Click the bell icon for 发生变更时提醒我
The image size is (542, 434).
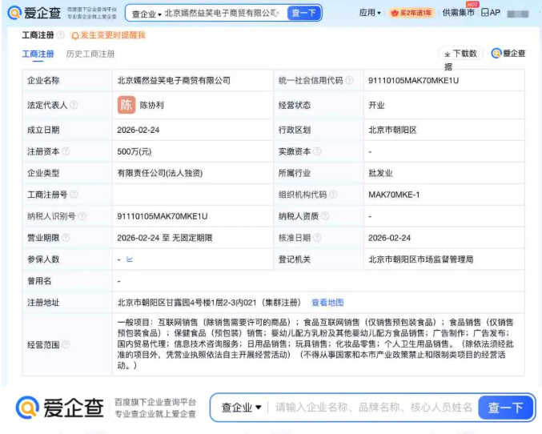click(x=75, y=36)
